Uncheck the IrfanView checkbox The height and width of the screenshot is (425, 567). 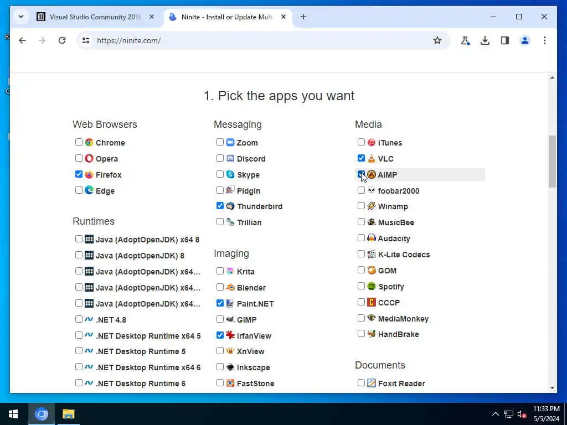220,335
